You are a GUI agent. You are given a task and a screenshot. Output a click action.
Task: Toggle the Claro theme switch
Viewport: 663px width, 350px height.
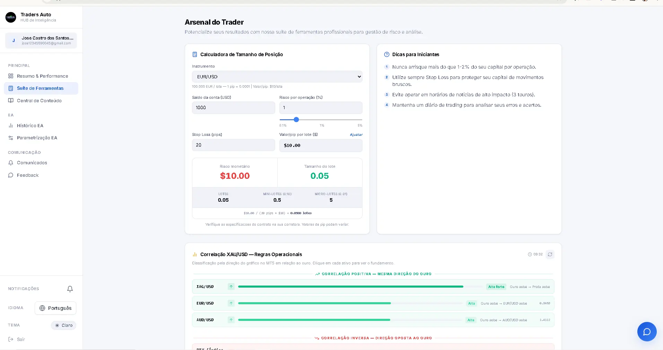click(x=64, y=325)
